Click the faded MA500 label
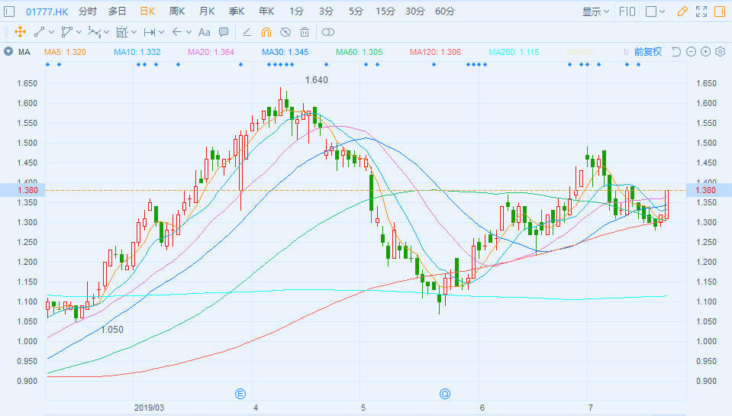This screenshot has height=416, width=732. tap(581, 52)
